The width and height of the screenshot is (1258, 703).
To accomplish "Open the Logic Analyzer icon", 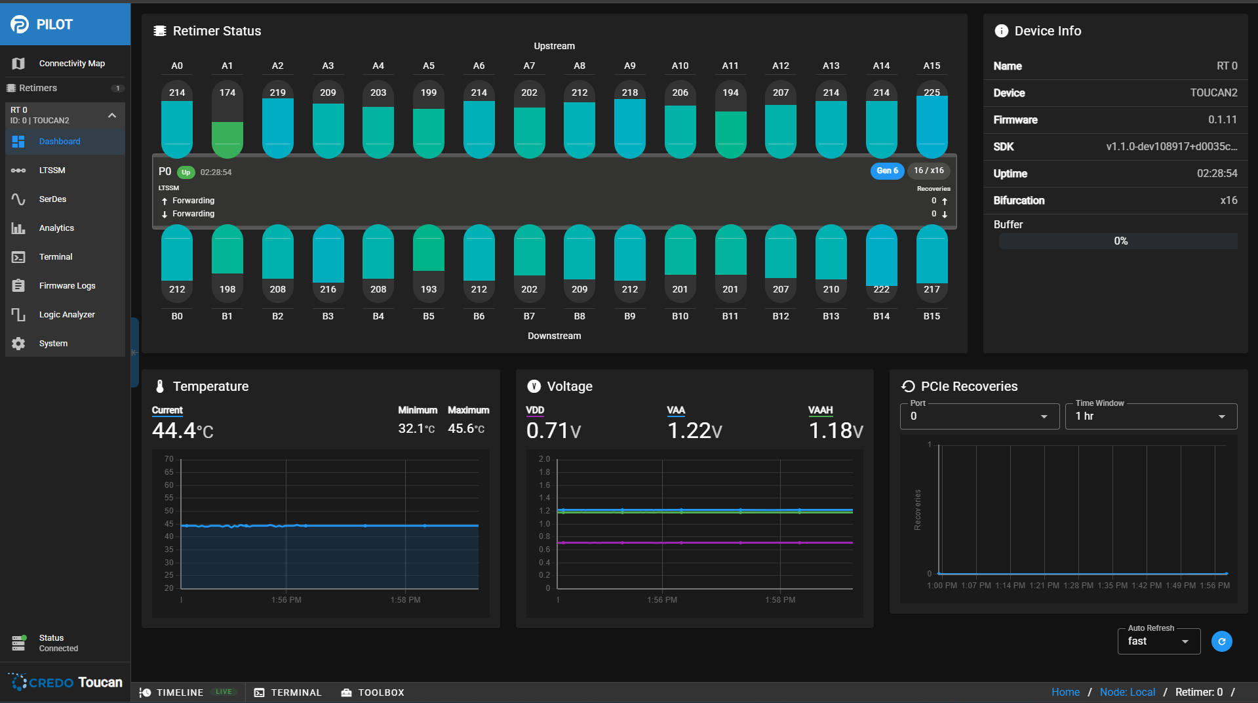I will [x=18, y=315].
